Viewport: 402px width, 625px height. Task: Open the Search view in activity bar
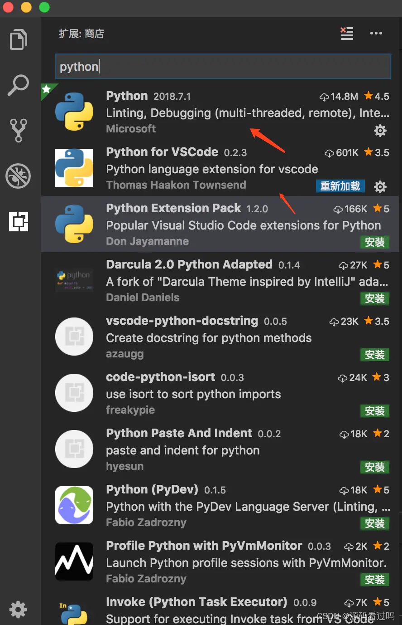tap(19, 85)
